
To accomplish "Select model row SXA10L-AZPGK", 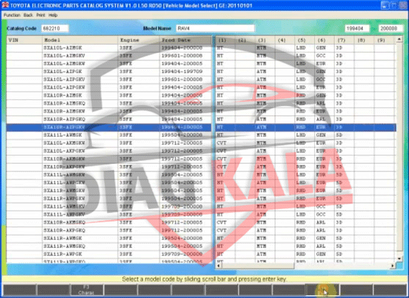I will tap(201, 71).
